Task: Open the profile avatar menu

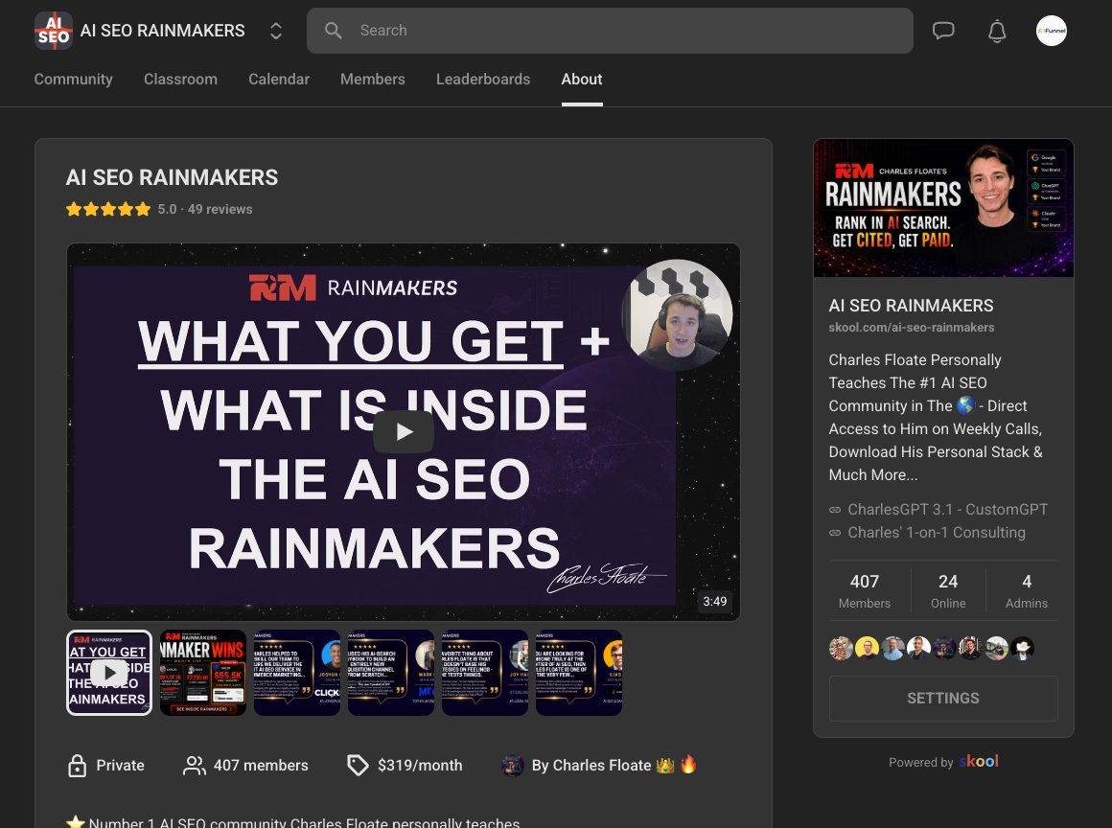Action: (1051, 31)
